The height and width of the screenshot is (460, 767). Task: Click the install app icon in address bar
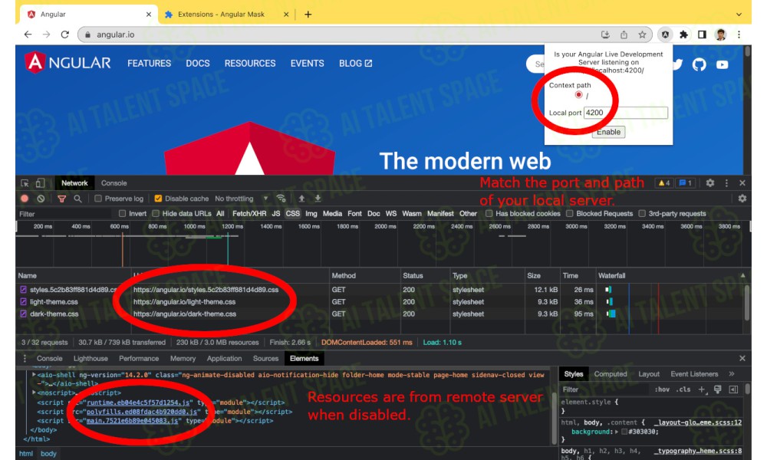coord(606,34)
